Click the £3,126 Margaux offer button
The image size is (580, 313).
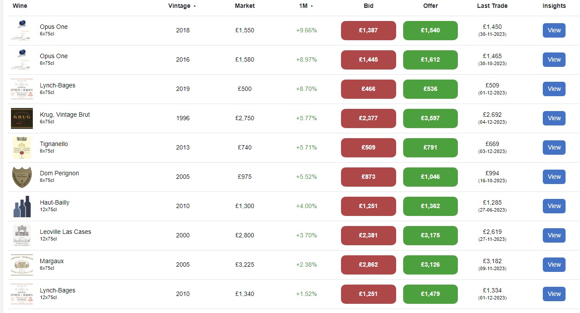click(x=430, y=265)
